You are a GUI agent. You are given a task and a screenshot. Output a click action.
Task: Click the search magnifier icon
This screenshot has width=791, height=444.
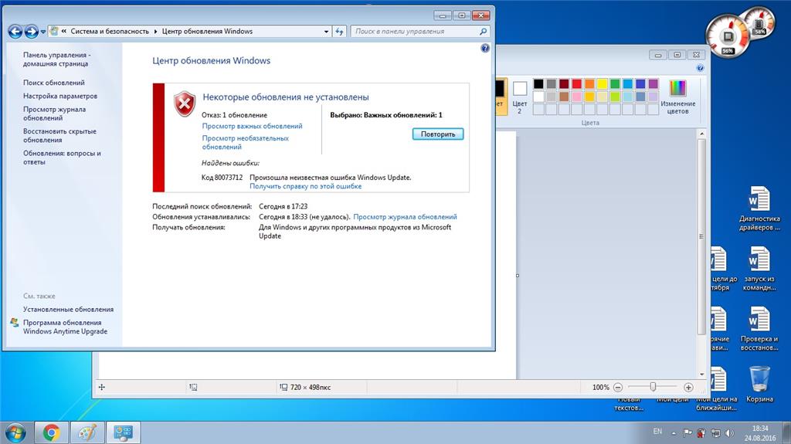point(483,32)
